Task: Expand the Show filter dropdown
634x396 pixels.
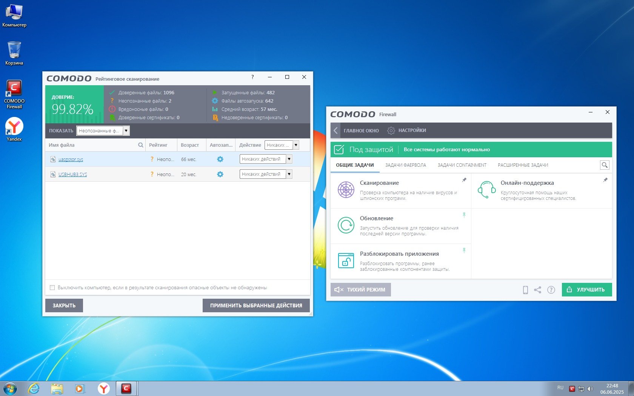Action: tap(126, 130)
